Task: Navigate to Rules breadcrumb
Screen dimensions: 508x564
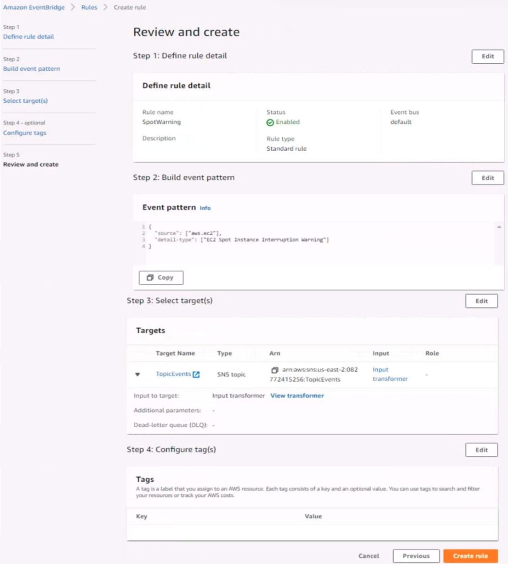Action: (x=89, y=8)
